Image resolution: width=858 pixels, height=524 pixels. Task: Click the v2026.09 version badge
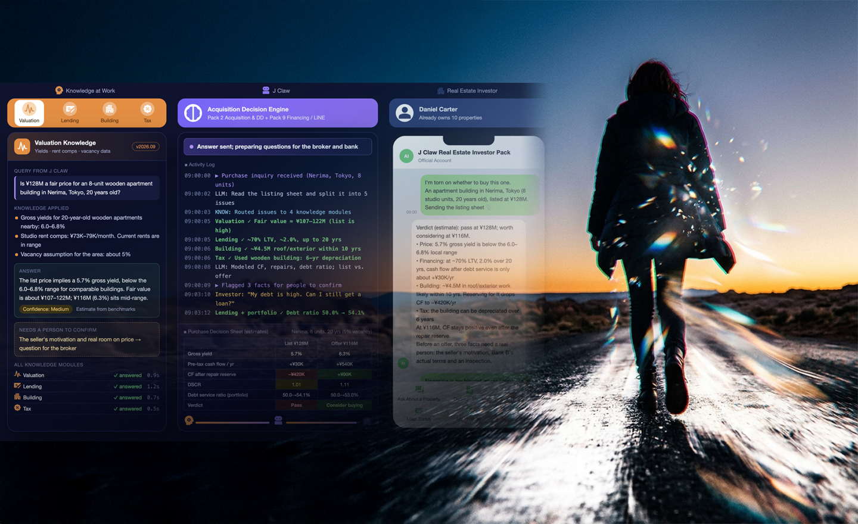pyautogui.click(x=145, y=146)
